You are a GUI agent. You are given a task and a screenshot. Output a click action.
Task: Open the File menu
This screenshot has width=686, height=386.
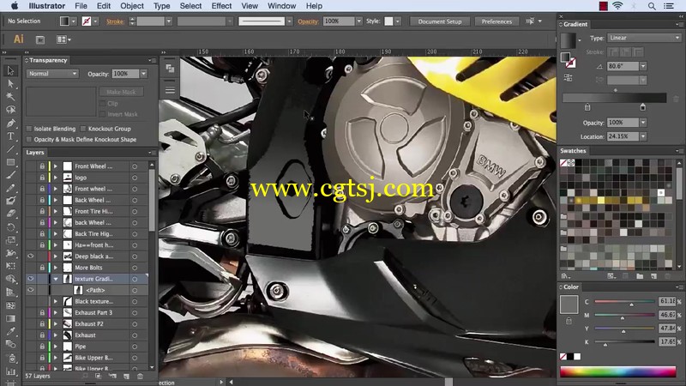[81, 6]
